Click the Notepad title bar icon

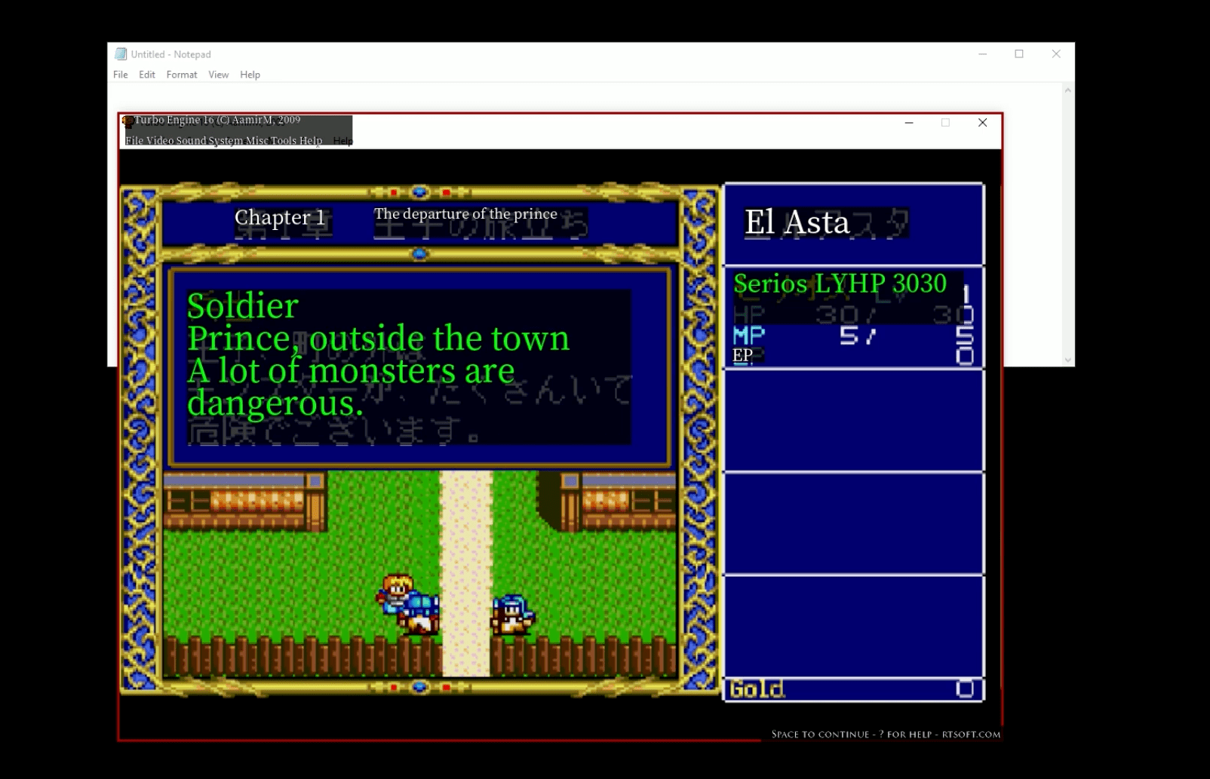coord(121,54)
